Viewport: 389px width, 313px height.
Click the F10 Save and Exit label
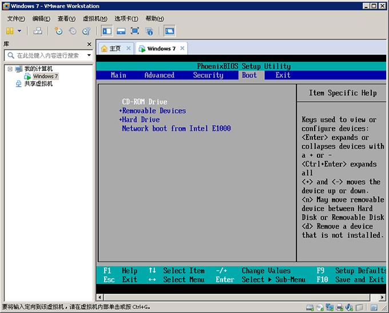click(350, 279)
